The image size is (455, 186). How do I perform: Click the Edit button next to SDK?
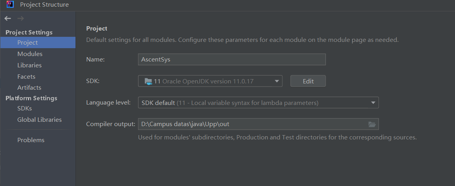click(308, 81)
